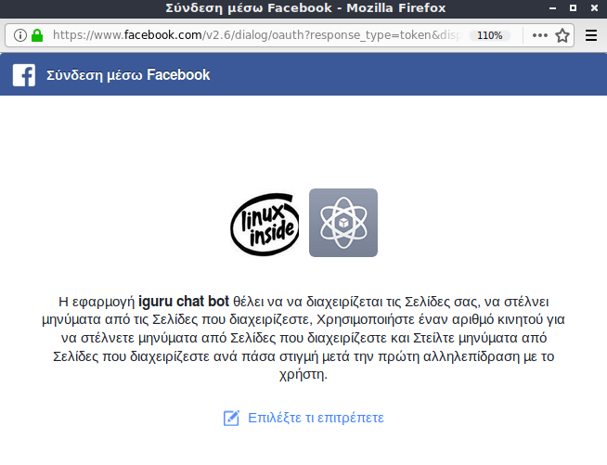Reset the 110% zoom level indicator

pyautogui.click(x=490, y=35)
